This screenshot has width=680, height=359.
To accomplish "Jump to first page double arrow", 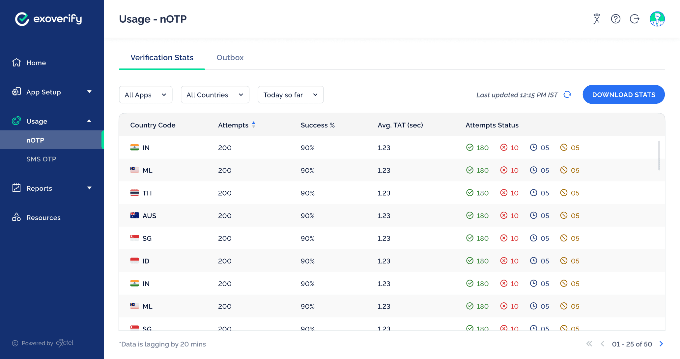I will [589, 344].
